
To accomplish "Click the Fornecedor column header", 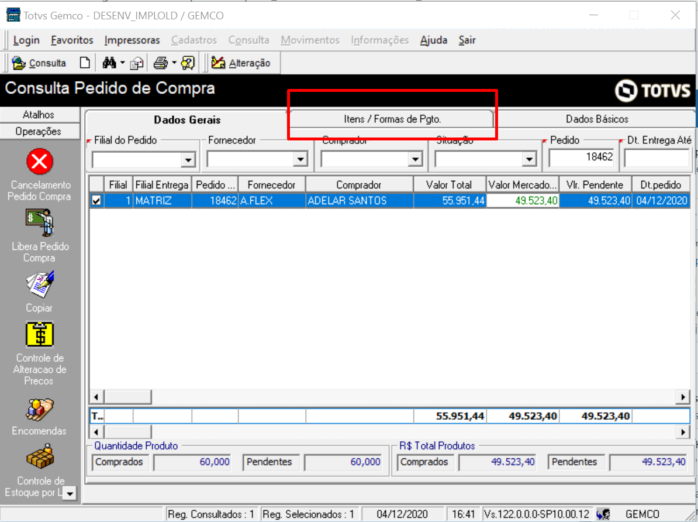I will click(x=272, y=184).
